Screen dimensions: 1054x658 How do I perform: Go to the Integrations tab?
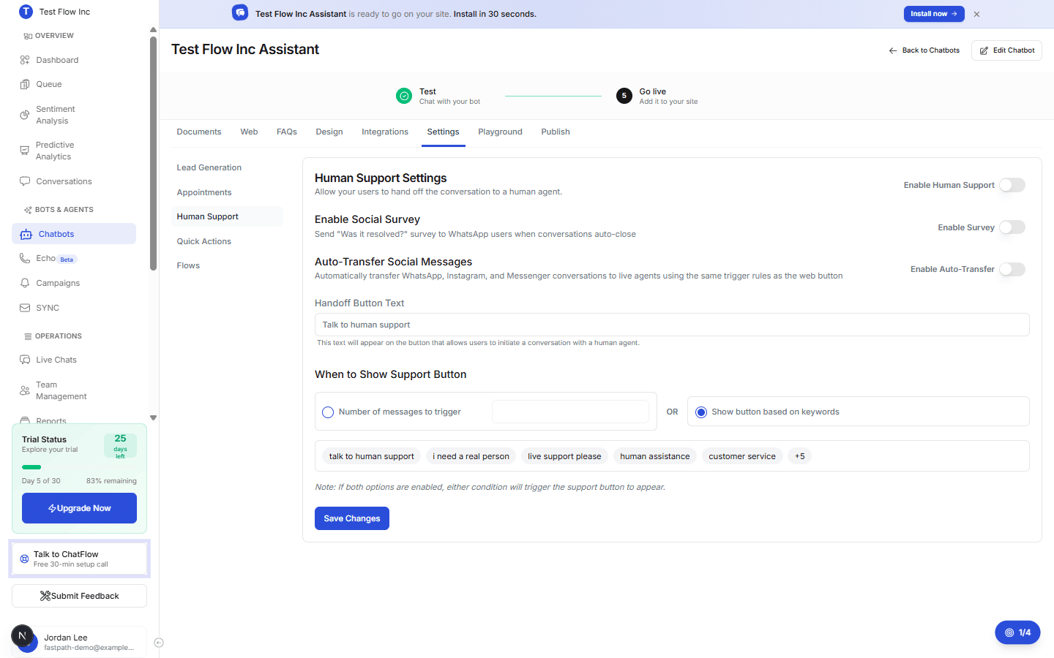(385, 132)
